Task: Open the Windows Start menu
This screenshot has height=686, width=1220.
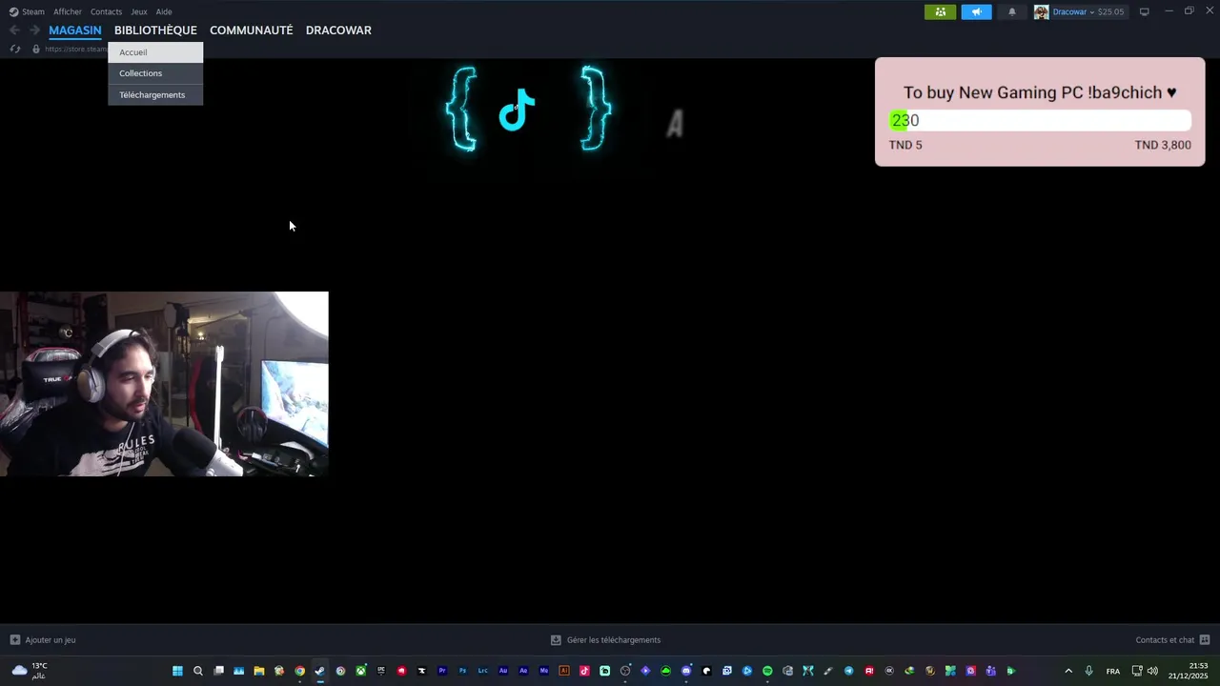Action: 177,671
